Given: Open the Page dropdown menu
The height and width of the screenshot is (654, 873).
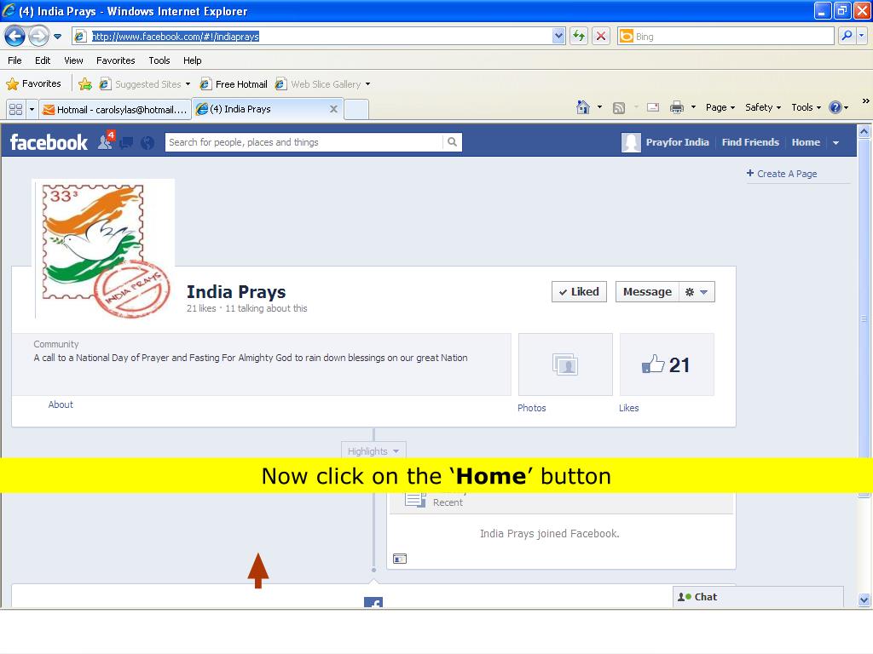Looking at the screenshot, I should [x=720, y=107].
